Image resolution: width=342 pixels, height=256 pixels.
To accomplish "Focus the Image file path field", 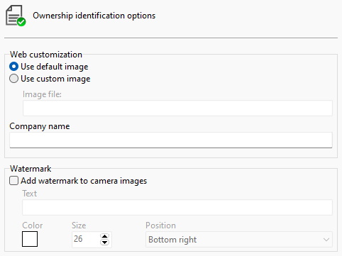I will coord(177,108).
